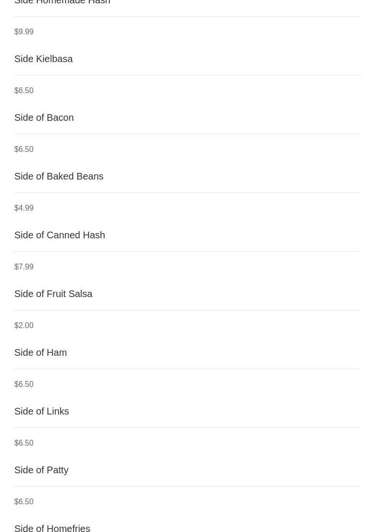
Task: Click the $9.99 price above Side Kielbasa
Action: pos(24,32)
